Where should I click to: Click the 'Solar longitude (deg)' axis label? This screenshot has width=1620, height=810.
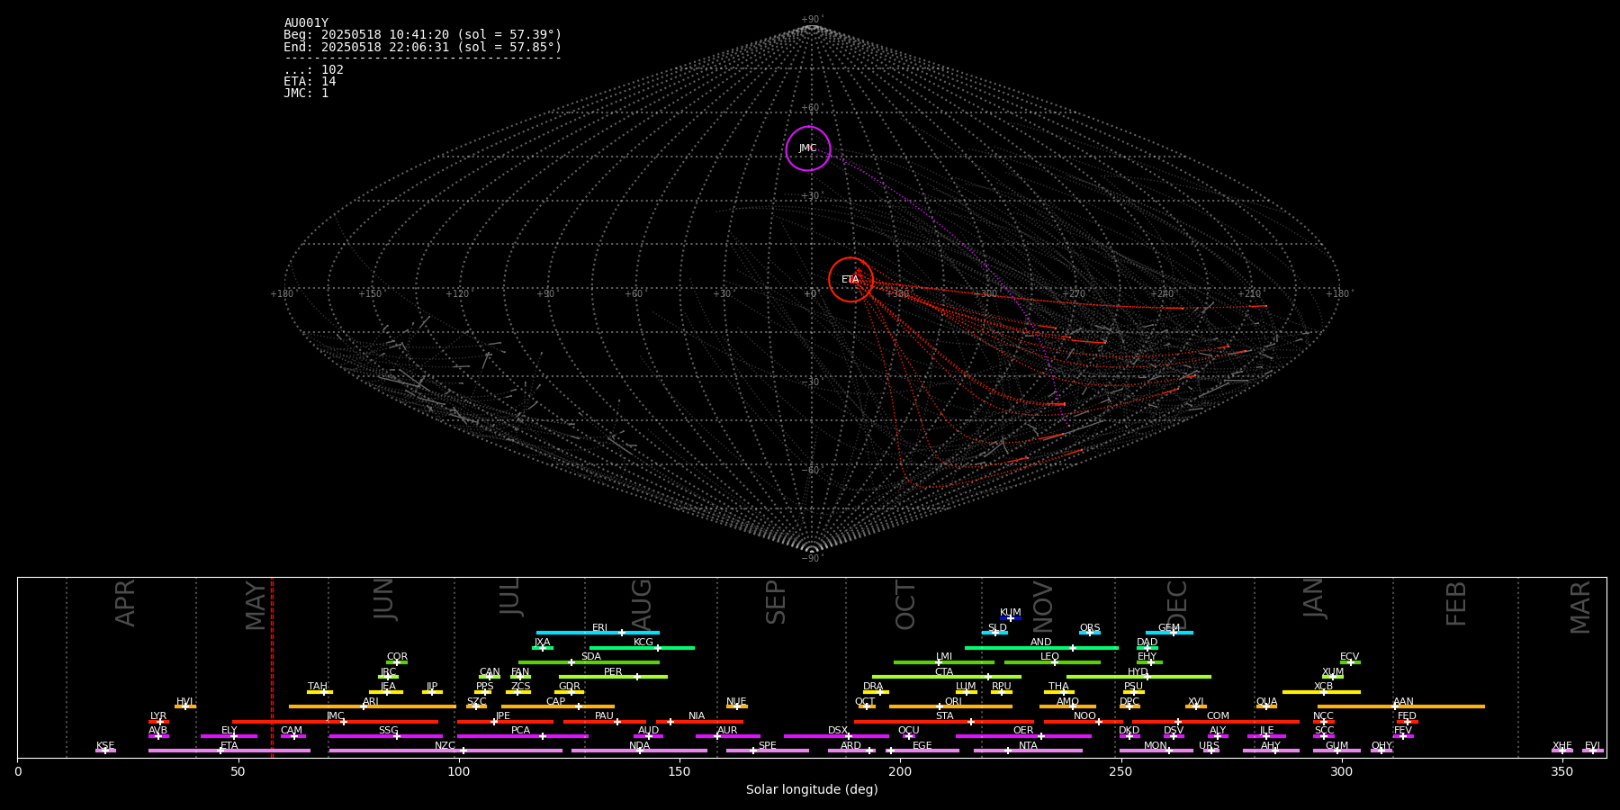[812, 789]
